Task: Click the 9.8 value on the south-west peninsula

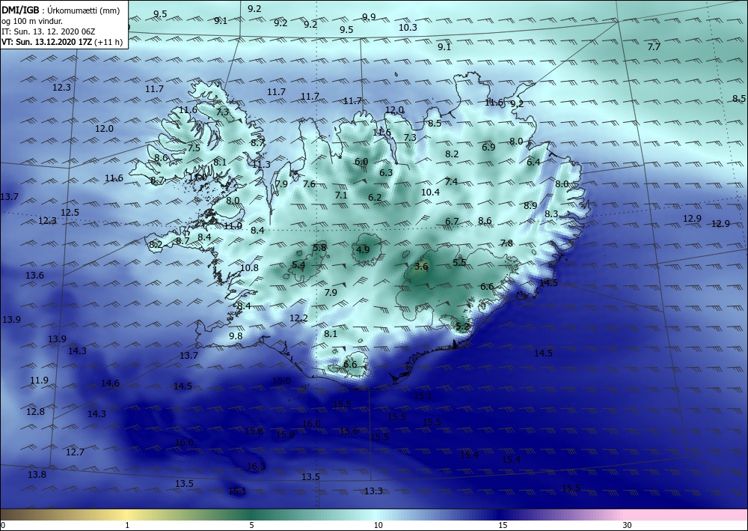Action: click(x=236, y=336)
